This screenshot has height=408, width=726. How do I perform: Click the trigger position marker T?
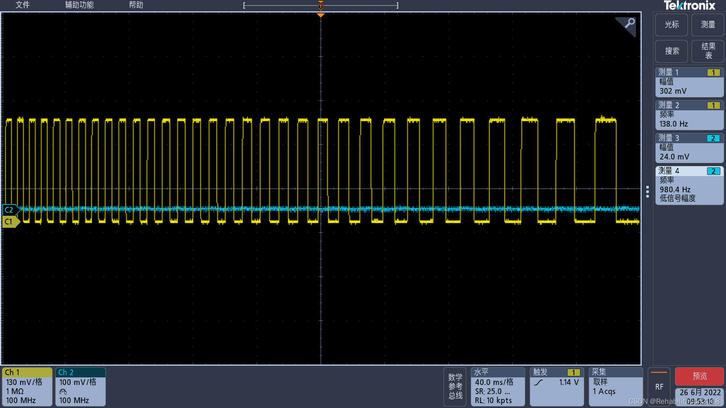pos(321,6)
